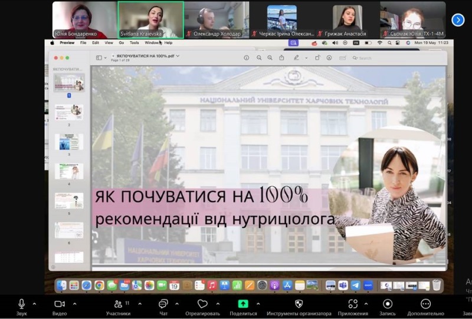
Task: Click the Отреагировать heart reaction icon
Action: [202, 304]
